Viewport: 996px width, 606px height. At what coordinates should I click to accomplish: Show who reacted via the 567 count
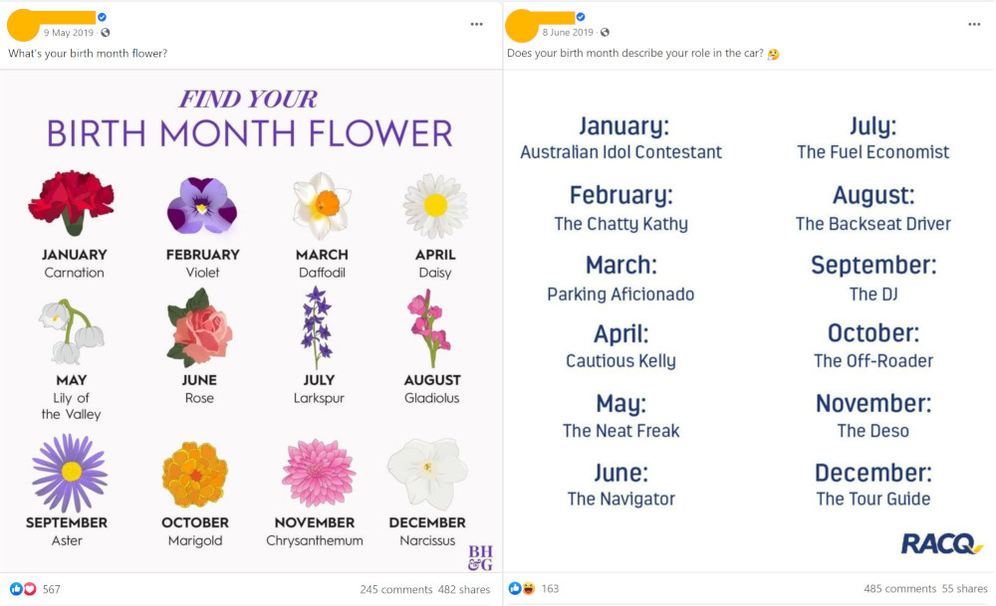tap(51, 589)
